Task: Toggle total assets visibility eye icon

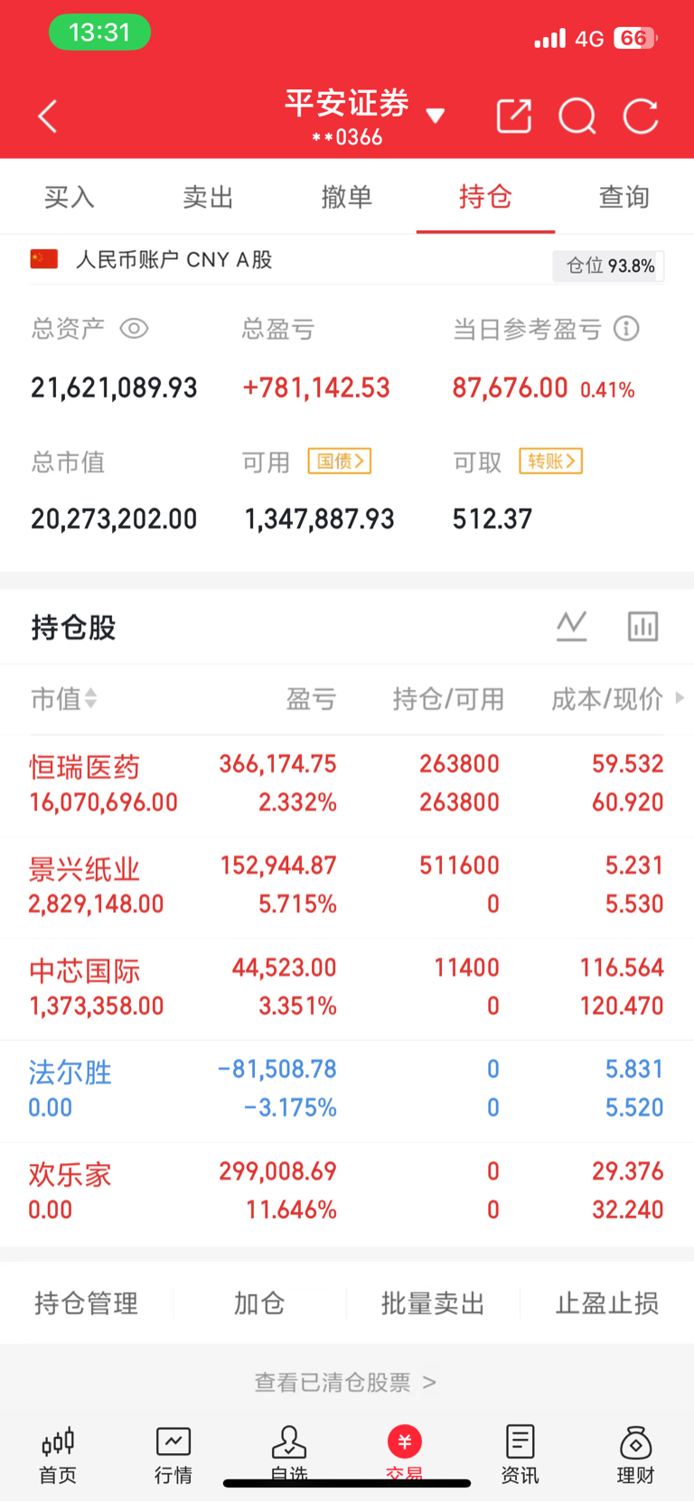Action: [134, 328]
